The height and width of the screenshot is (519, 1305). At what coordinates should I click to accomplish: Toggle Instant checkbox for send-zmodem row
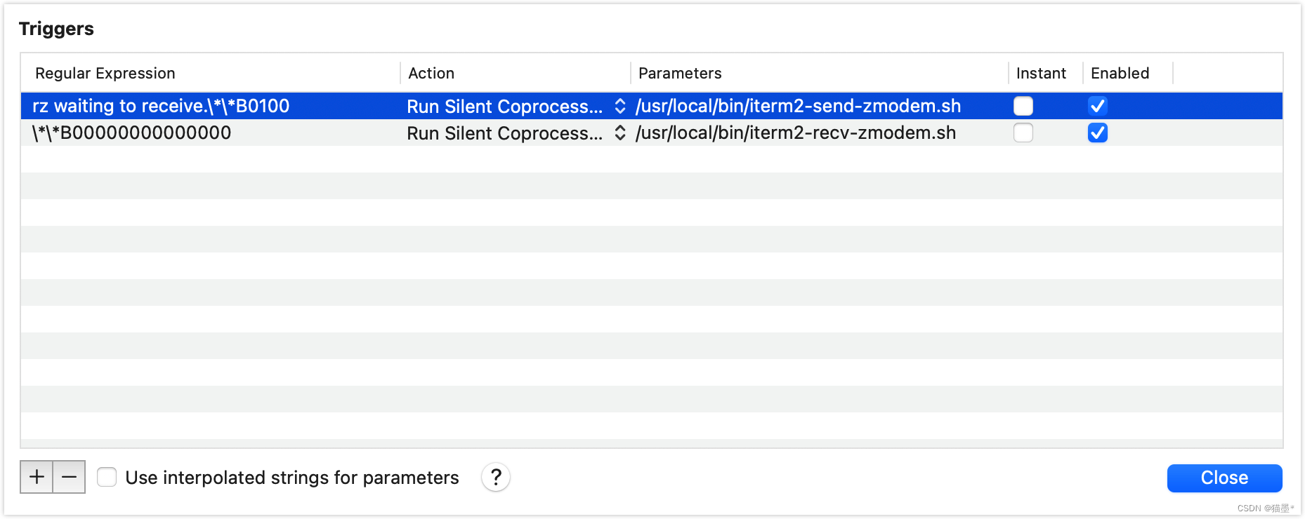[1023, 106]
